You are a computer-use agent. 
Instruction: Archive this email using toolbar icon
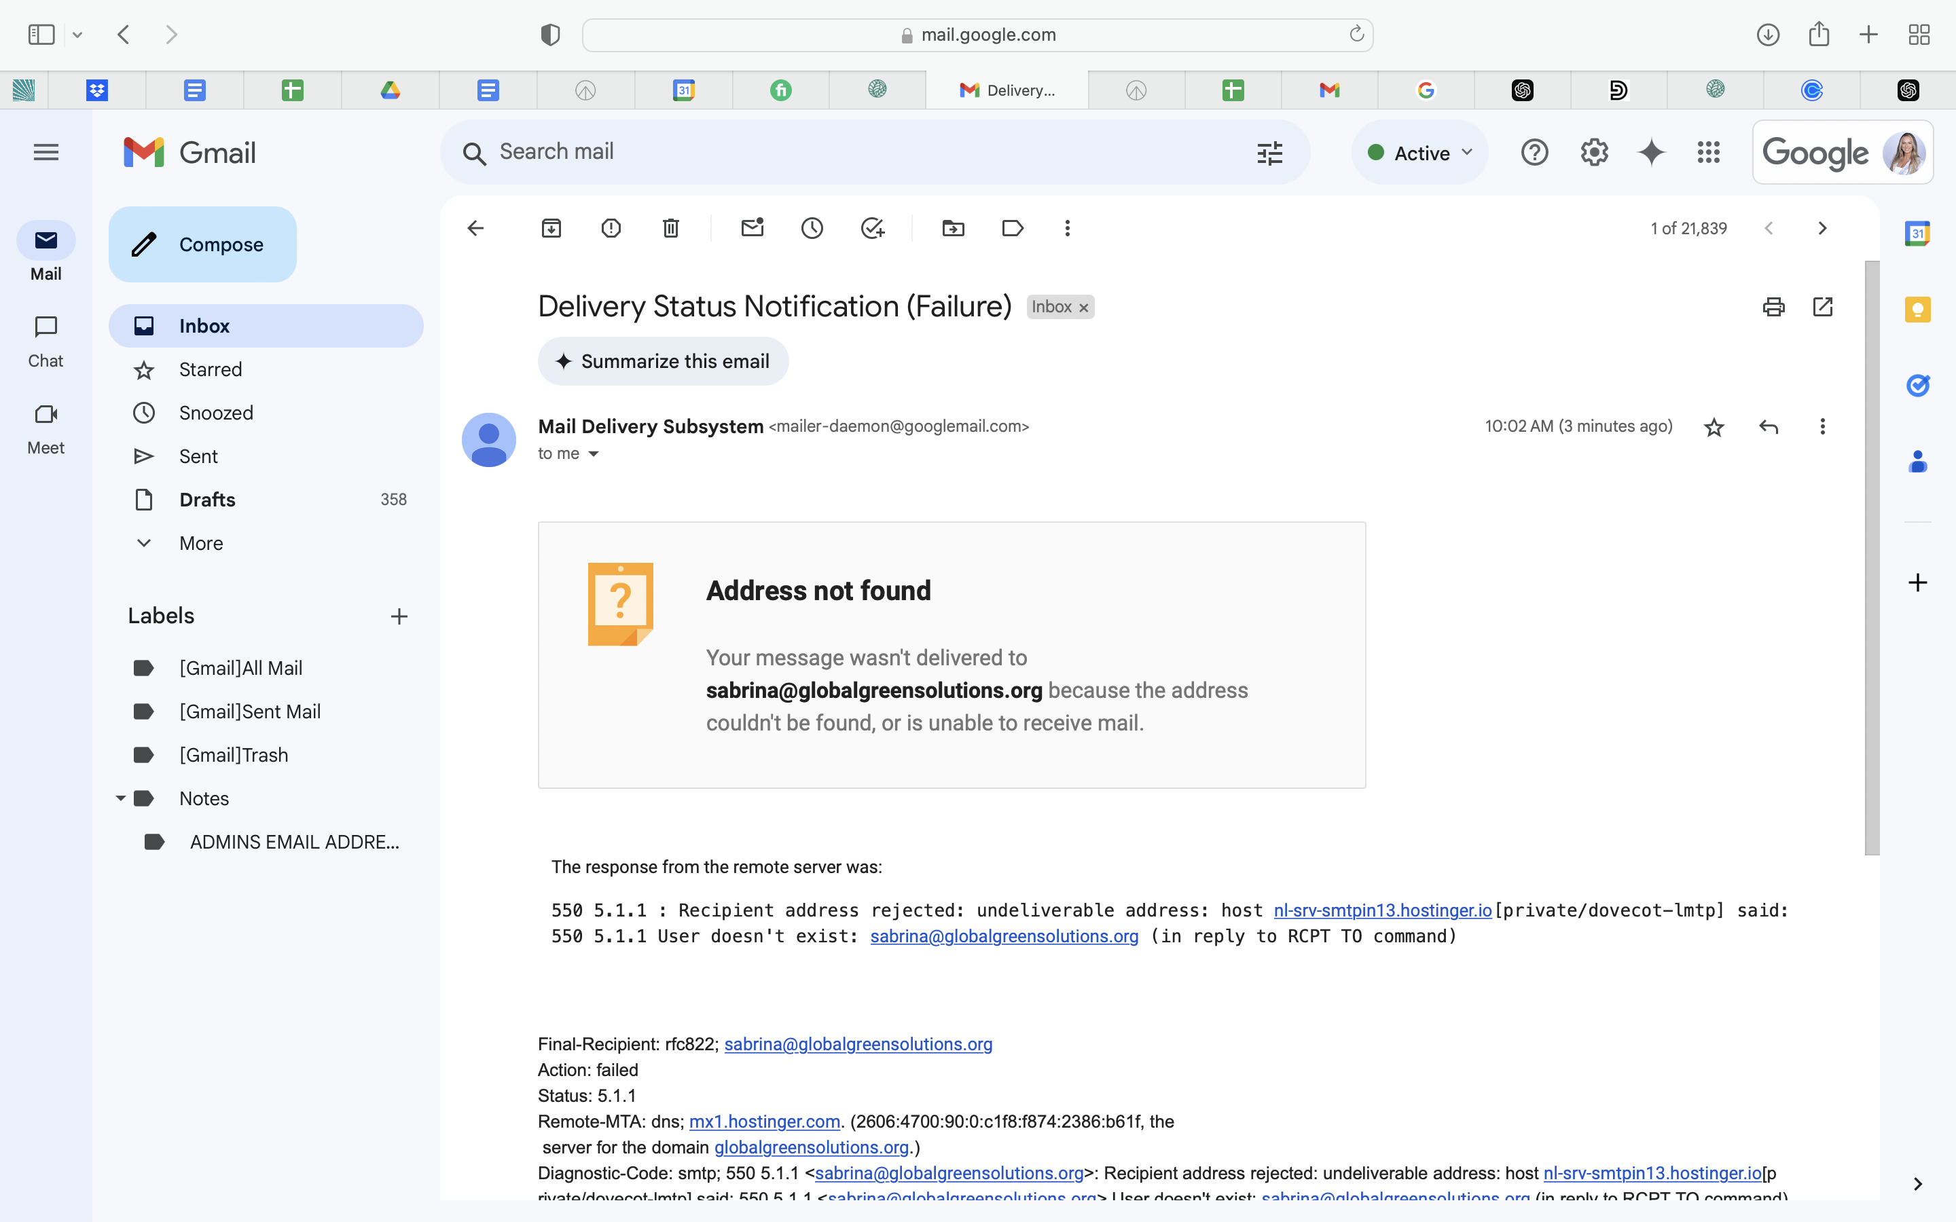tap(551, 228)
